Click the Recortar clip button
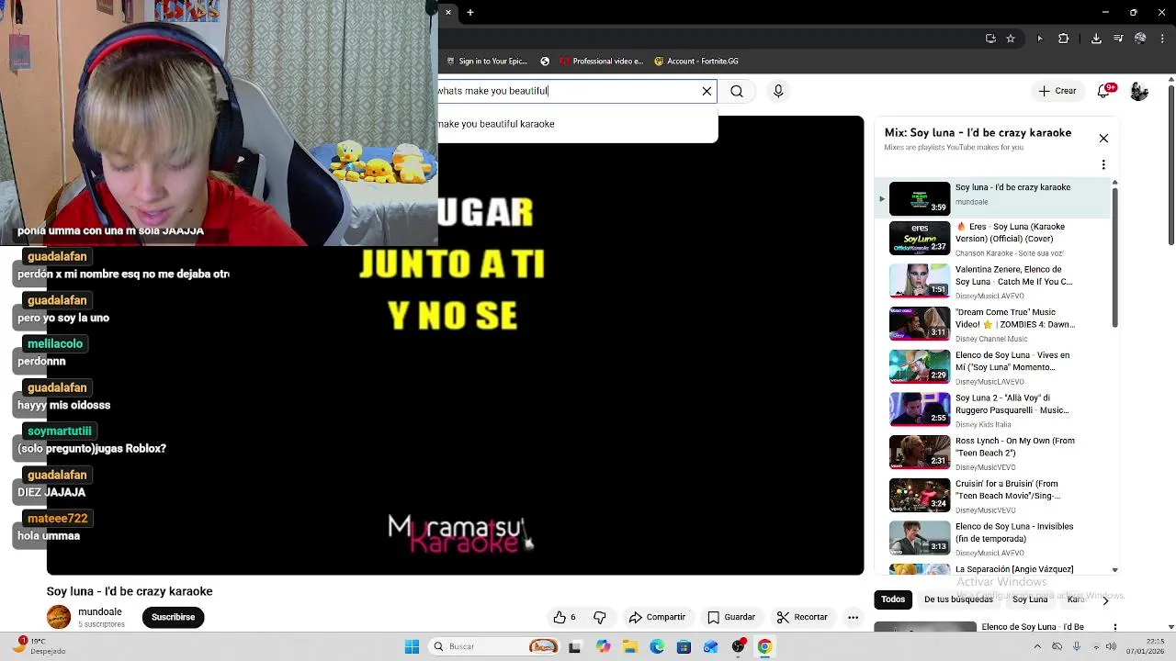Image resolution: width=1176 pixels, height=661 pixels. [x=802, y=617]
